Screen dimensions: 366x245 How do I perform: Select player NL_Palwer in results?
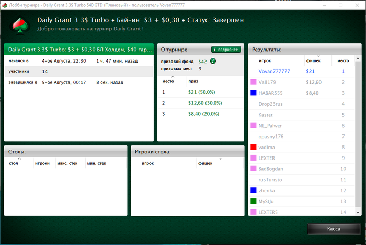[302, 126]
